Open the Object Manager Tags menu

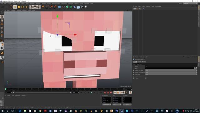[x=153, y=6]
